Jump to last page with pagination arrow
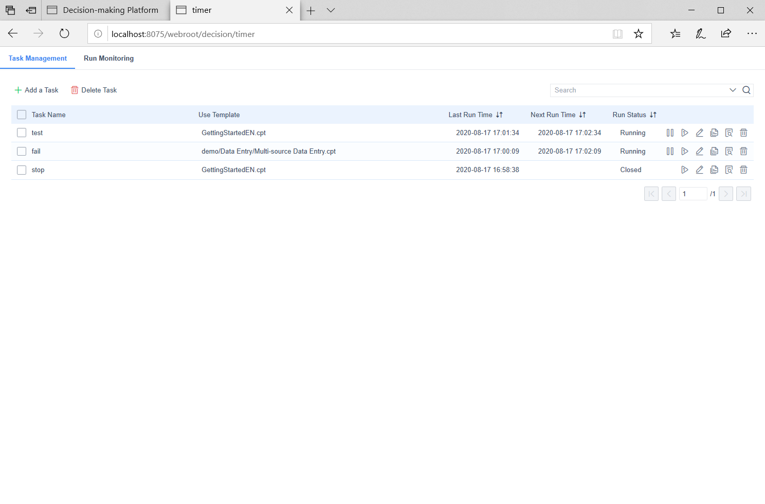765x504 pixels. pos(743,194)
